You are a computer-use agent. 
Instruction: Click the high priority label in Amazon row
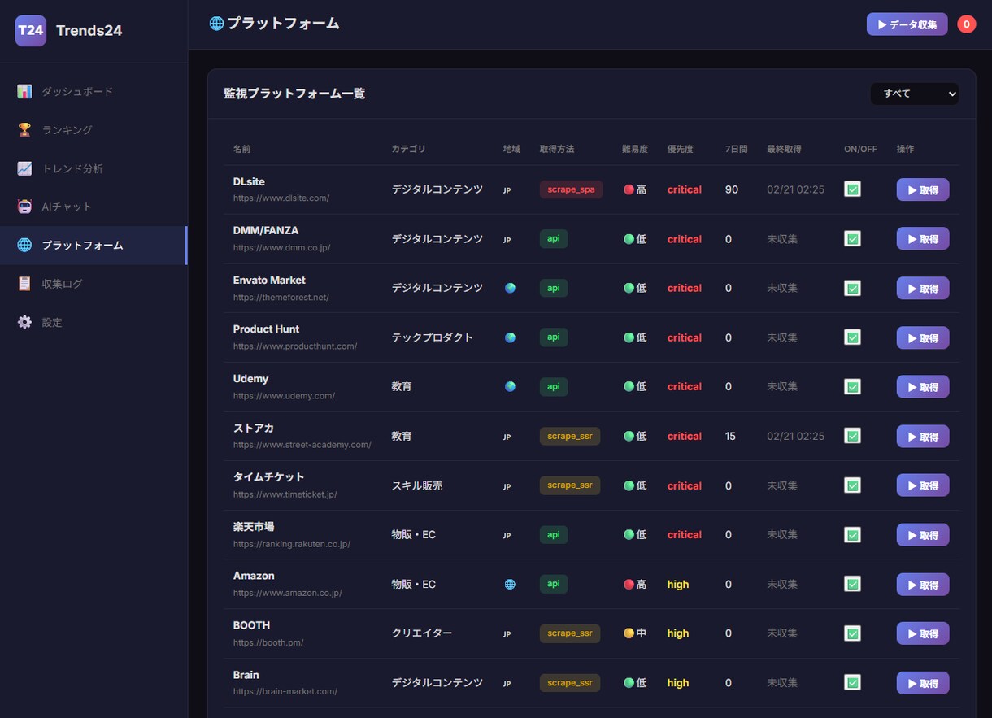(x=678, y=584)
